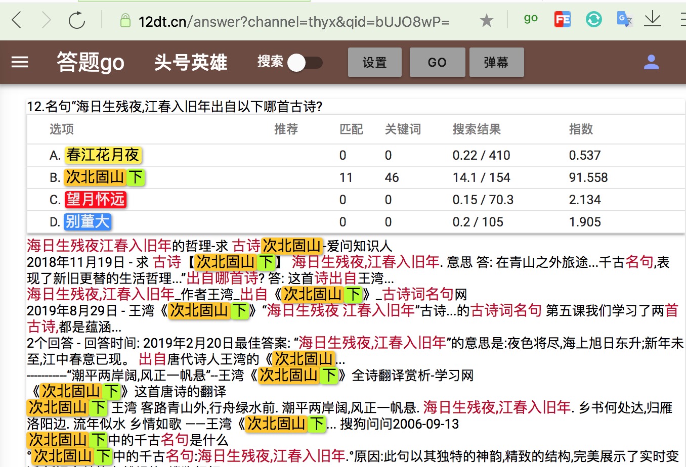Screen dimensions: 686x467
Task: Open the green 'go' extension
Action: click(531, 19)
